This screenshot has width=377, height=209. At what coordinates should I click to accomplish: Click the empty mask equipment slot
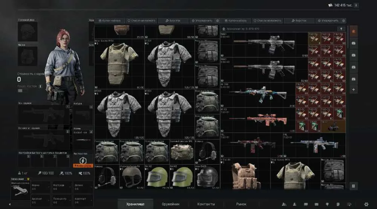click(x=28, y=56)
